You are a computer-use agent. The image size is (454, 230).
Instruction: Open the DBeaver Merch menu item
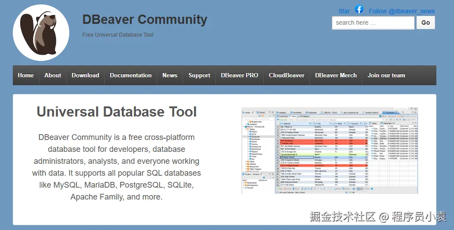point(336,75)
